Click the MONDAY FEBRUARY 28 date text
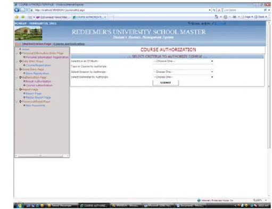The image size is (272, 209). point(36,23)
